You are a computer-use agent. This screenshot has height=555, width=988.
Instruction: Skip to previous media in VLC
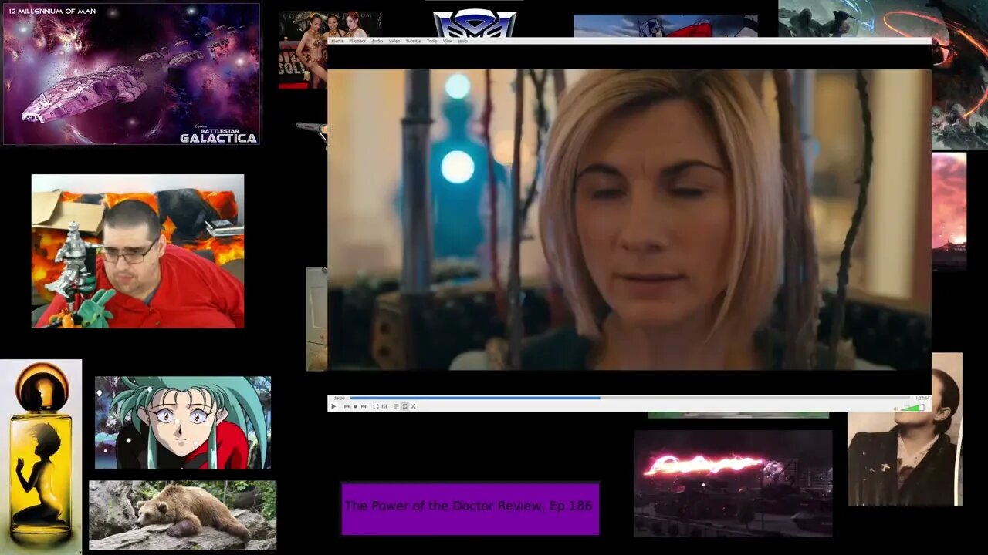(347, 406)
